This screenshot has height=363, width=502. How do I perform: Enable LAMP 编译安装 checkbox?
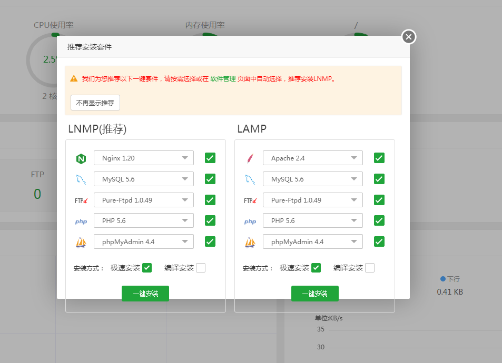coord(370,268)
